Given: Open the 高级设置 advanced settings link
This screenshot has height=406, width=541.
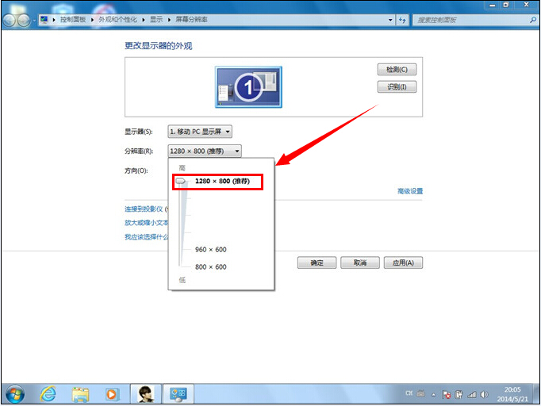Looking at the screenshot, I should pos(409,191).
